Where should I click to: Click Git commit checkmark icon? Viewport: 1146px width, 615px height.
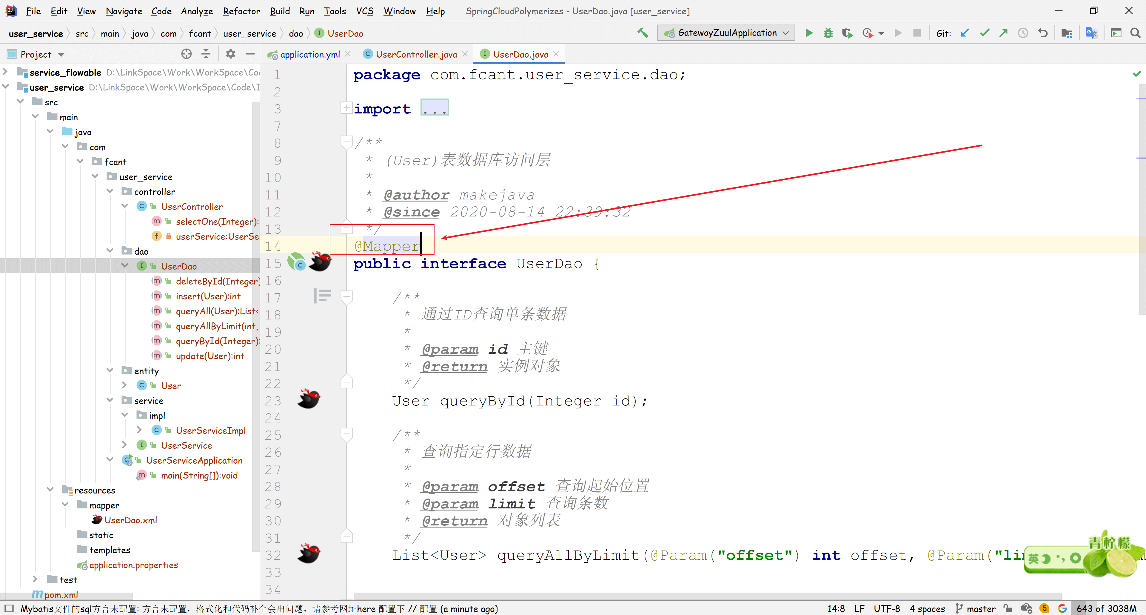click(984, 33)
